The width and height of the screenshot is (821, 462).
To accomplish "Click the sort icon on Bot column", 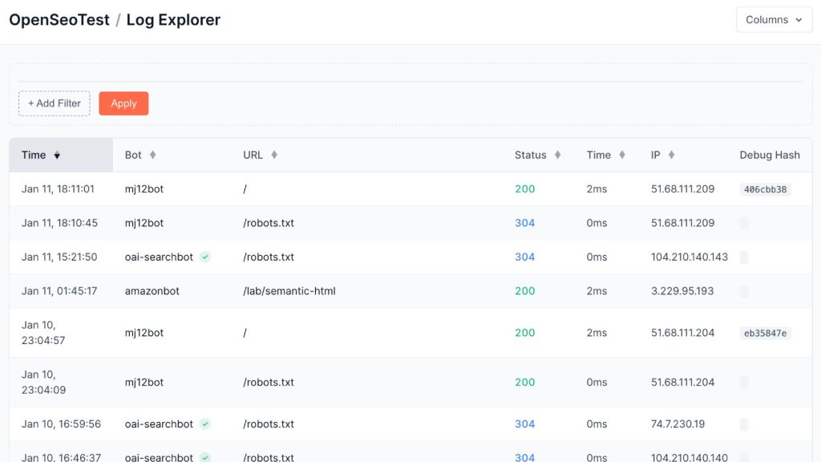I will 153,155.
